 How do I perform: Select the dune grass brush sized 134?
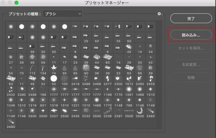pos(43,69)
